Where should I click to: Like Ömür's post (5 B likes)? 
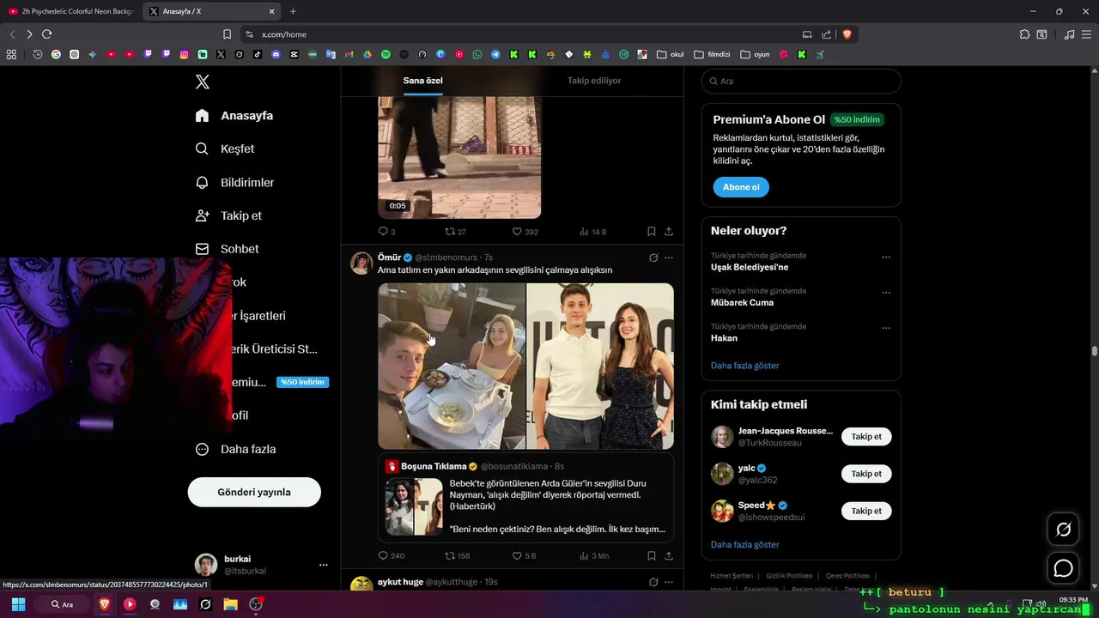tap(524, 556)
